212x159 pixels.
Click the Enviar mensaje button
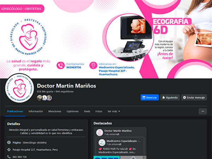click(194, 98)
